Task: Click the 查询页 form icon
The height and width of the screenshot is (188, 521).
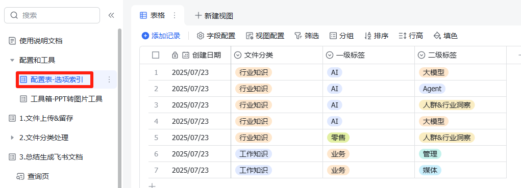Action: (20, 176)
